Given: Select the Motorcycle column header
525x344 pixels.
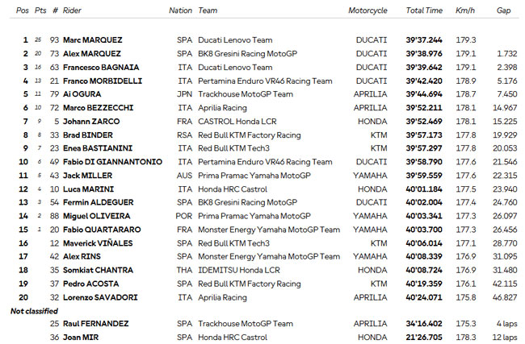Looking at the screenshot, I should (367, 10).
